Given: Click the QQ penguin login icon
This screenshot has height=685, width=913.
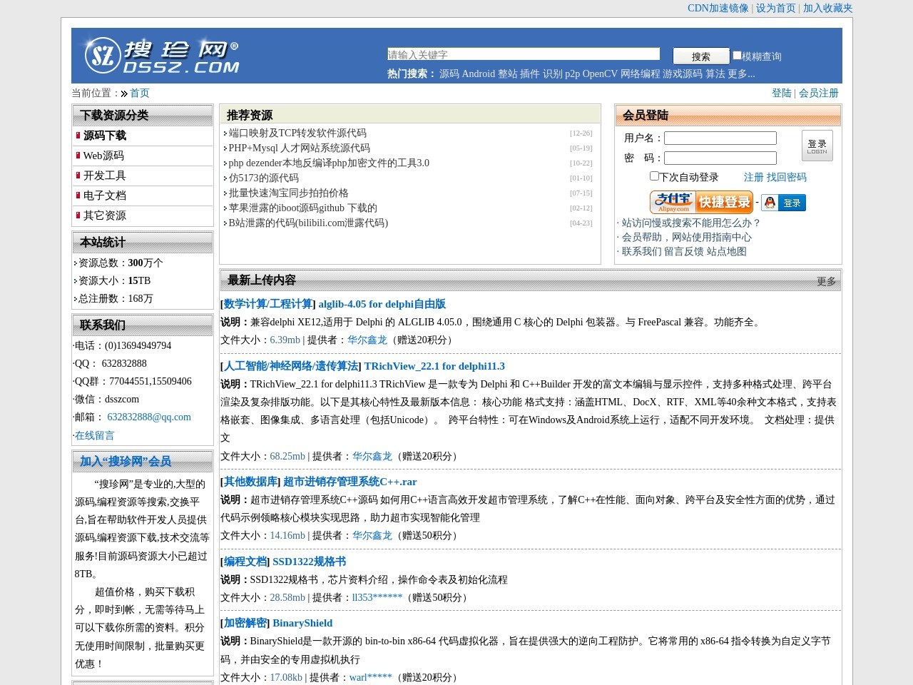Looking at the screenshot, I should pyautogui.click(x=769, y=202).
